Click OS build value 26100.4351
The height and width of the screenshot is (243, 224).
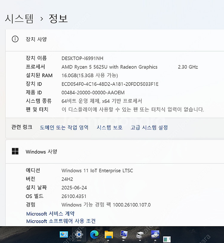[74, 196]
